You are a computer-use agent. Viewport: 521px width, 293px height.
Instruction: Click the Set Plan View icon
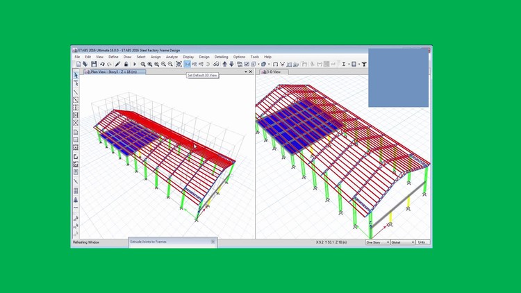194,64
